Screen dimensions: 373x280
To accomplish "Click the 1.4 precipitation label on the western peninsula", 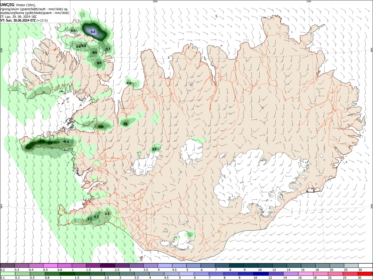I will pyautogui.click(x=42, y=142).
